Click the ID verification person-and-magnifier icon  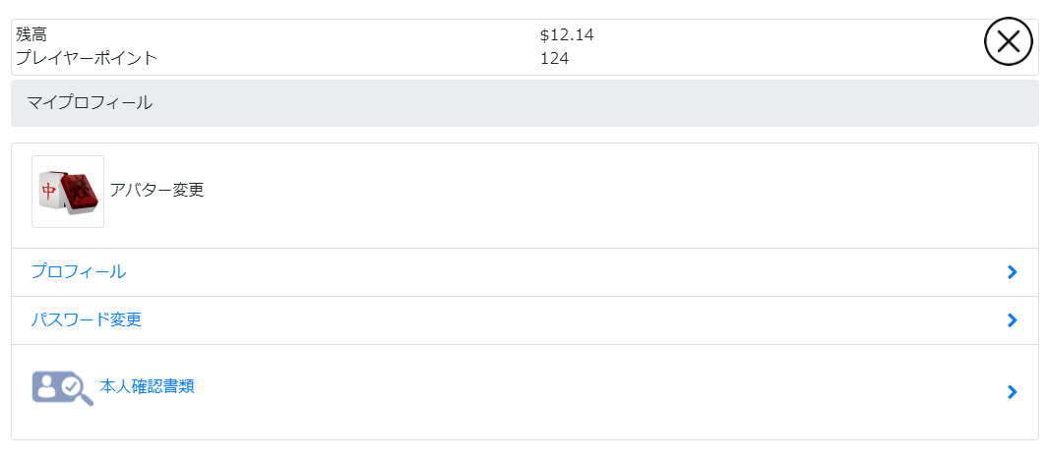[x=63, y=389]
